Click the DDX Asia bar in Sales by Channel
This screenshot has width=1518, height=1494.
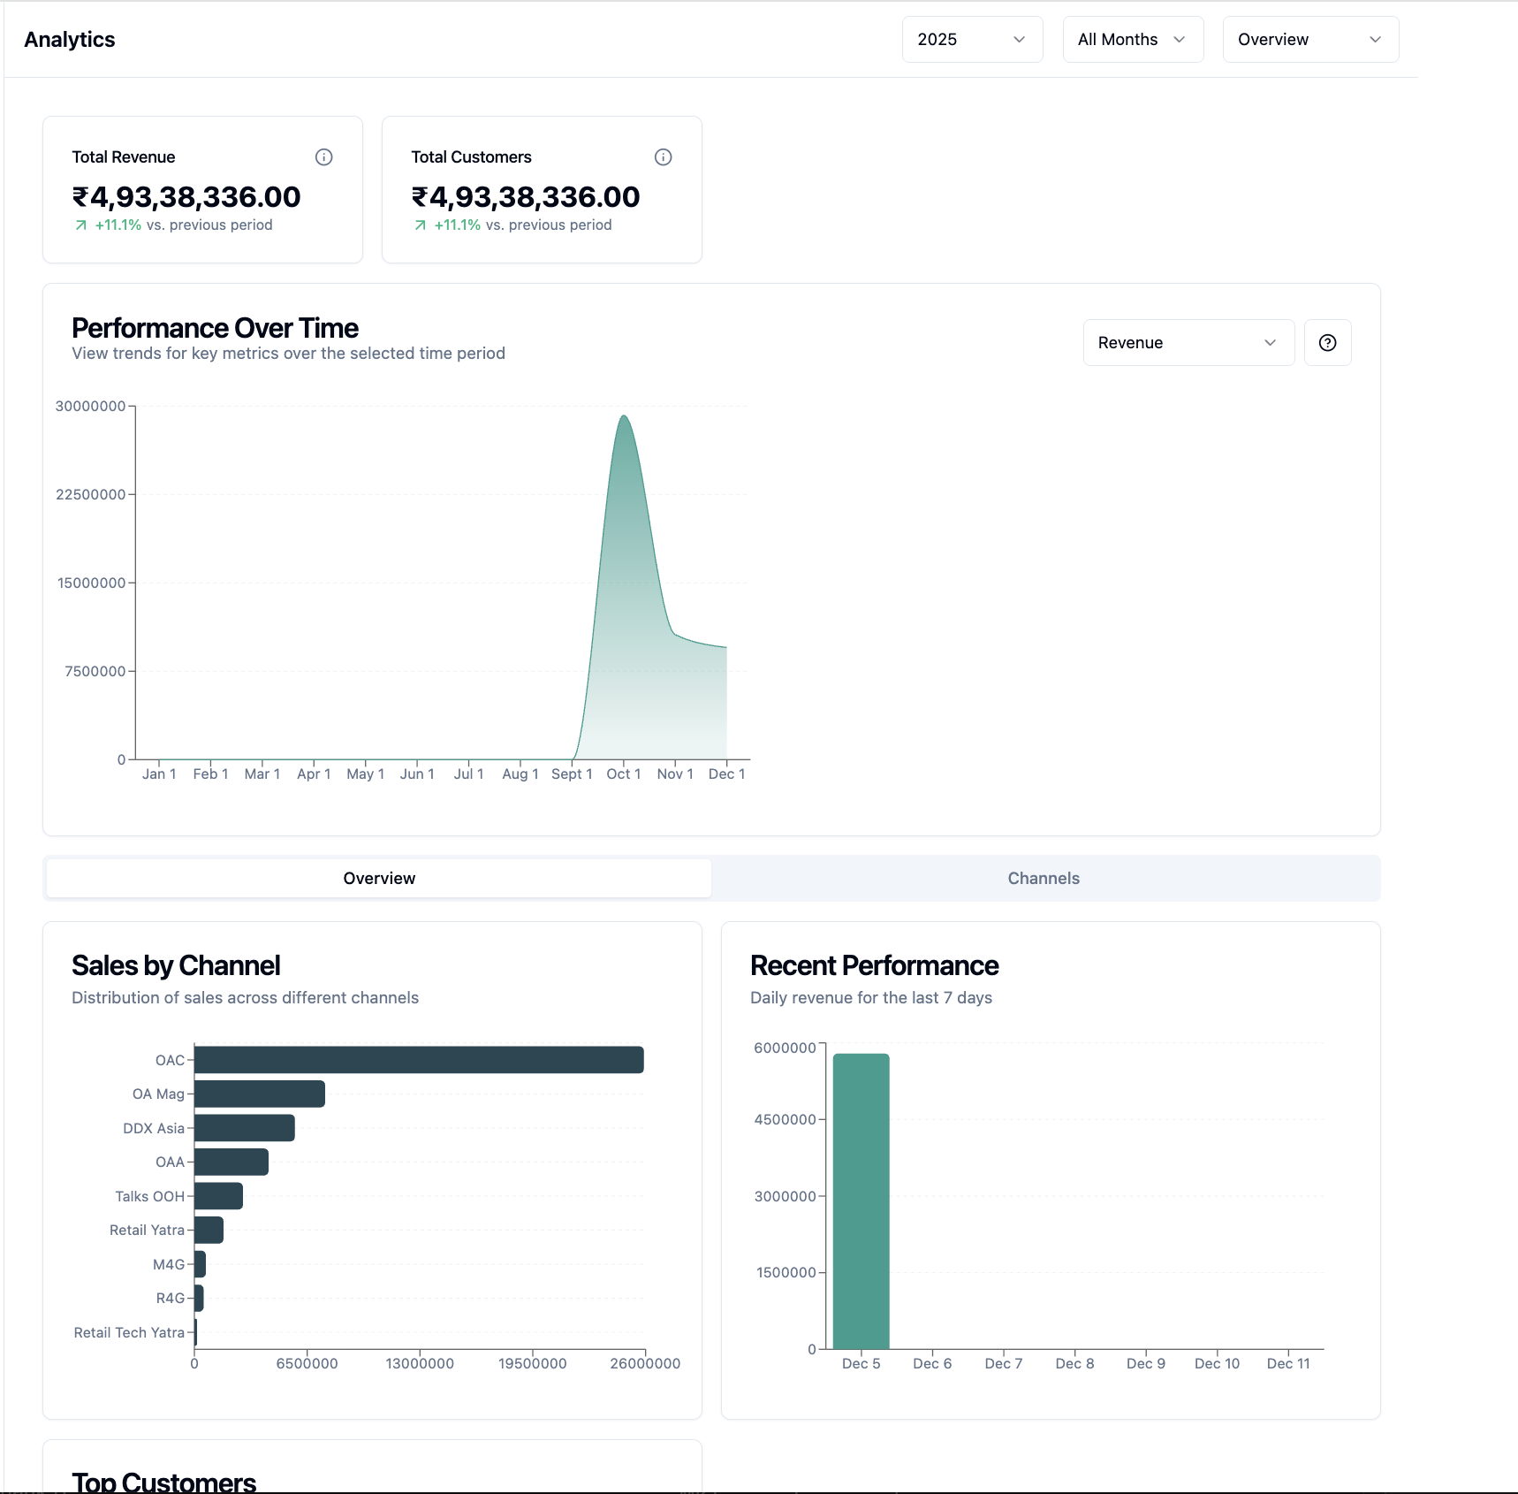(x=243, y=1127)
